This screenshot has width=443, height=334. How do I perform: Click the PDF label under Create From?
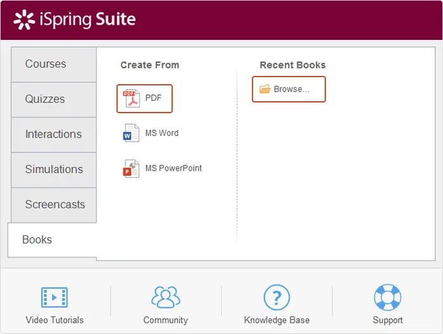tap(153, 98)
